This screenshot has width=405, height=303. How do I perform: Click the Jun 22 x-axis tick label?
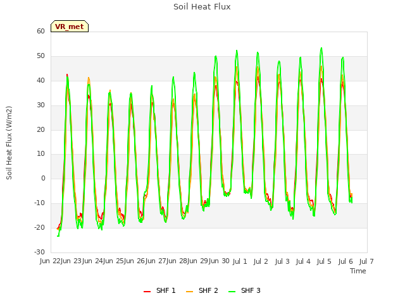coord(51,261)
